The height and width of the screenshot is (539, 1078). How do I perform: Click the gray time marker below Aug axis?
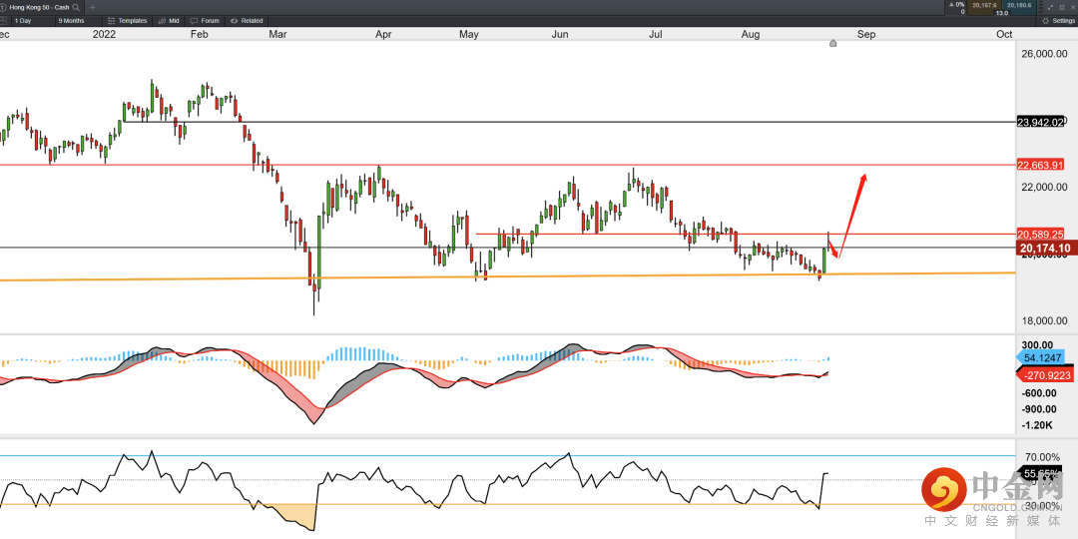pos(833,43)
